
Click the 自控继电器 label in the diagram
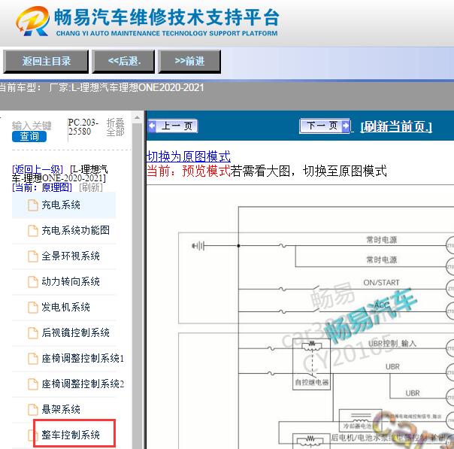(311, 382)
